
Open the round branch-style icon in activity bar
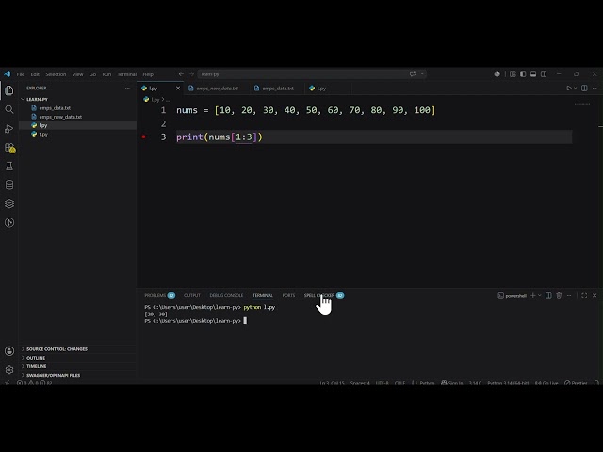click(x=9, y=222)
